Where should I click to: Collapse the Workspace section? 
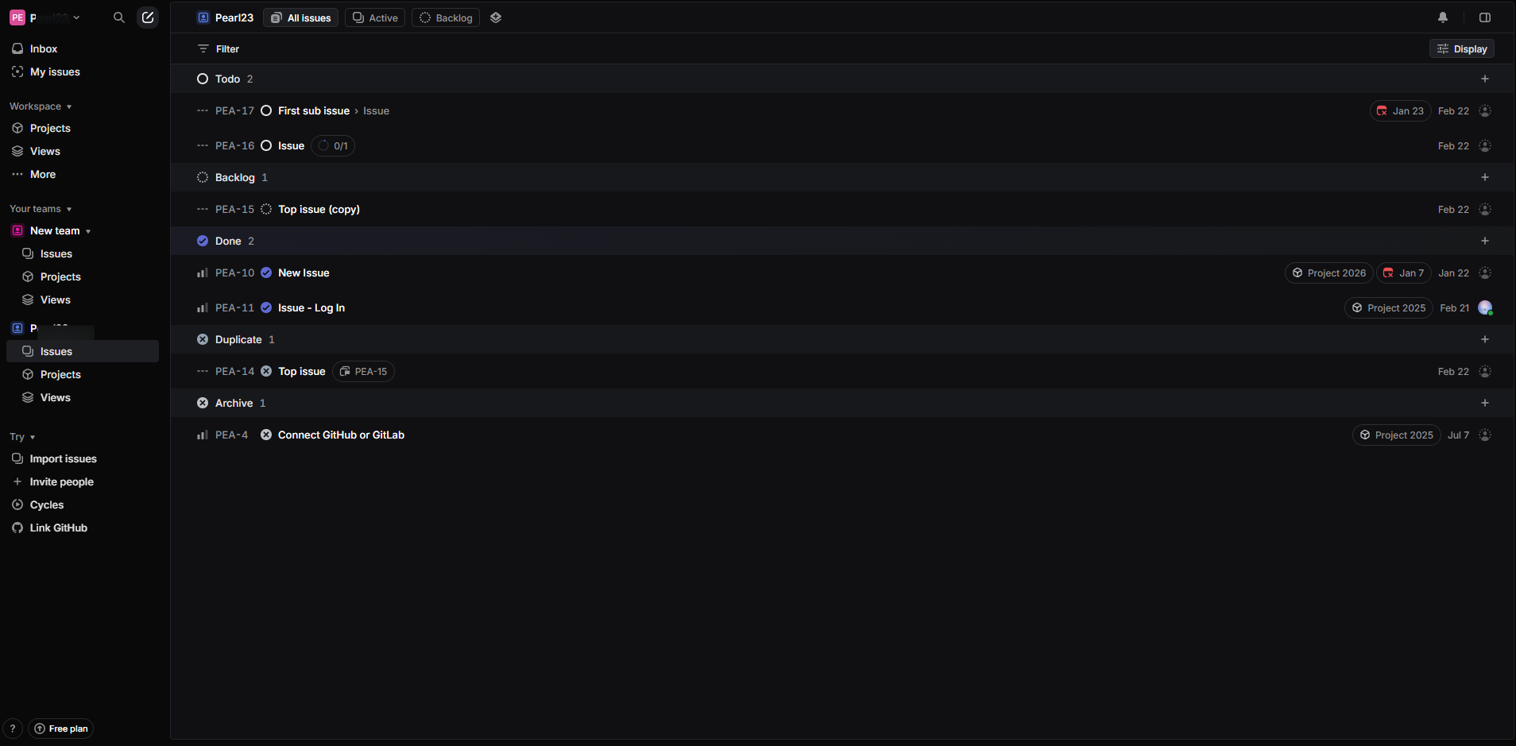(x=69, y=106)
